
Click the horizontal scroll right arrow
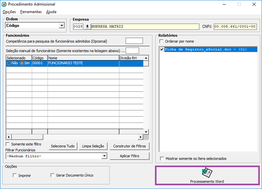point(141,137)
